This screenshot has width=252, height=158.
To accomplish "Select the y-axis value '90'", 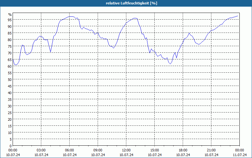I will click(x=10, y=26).
